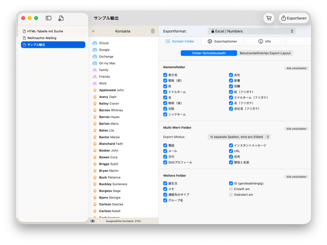The height and width of the screenshot is (245, 327).
Task: Open the Exportformat Excel / Numbers dropdown
Action: [x=251, y=31]
